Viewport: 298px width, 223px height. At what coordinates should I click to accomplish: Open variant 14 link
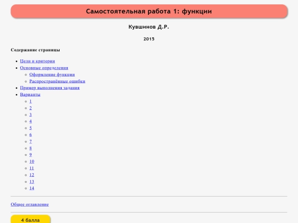click(32, 188)
